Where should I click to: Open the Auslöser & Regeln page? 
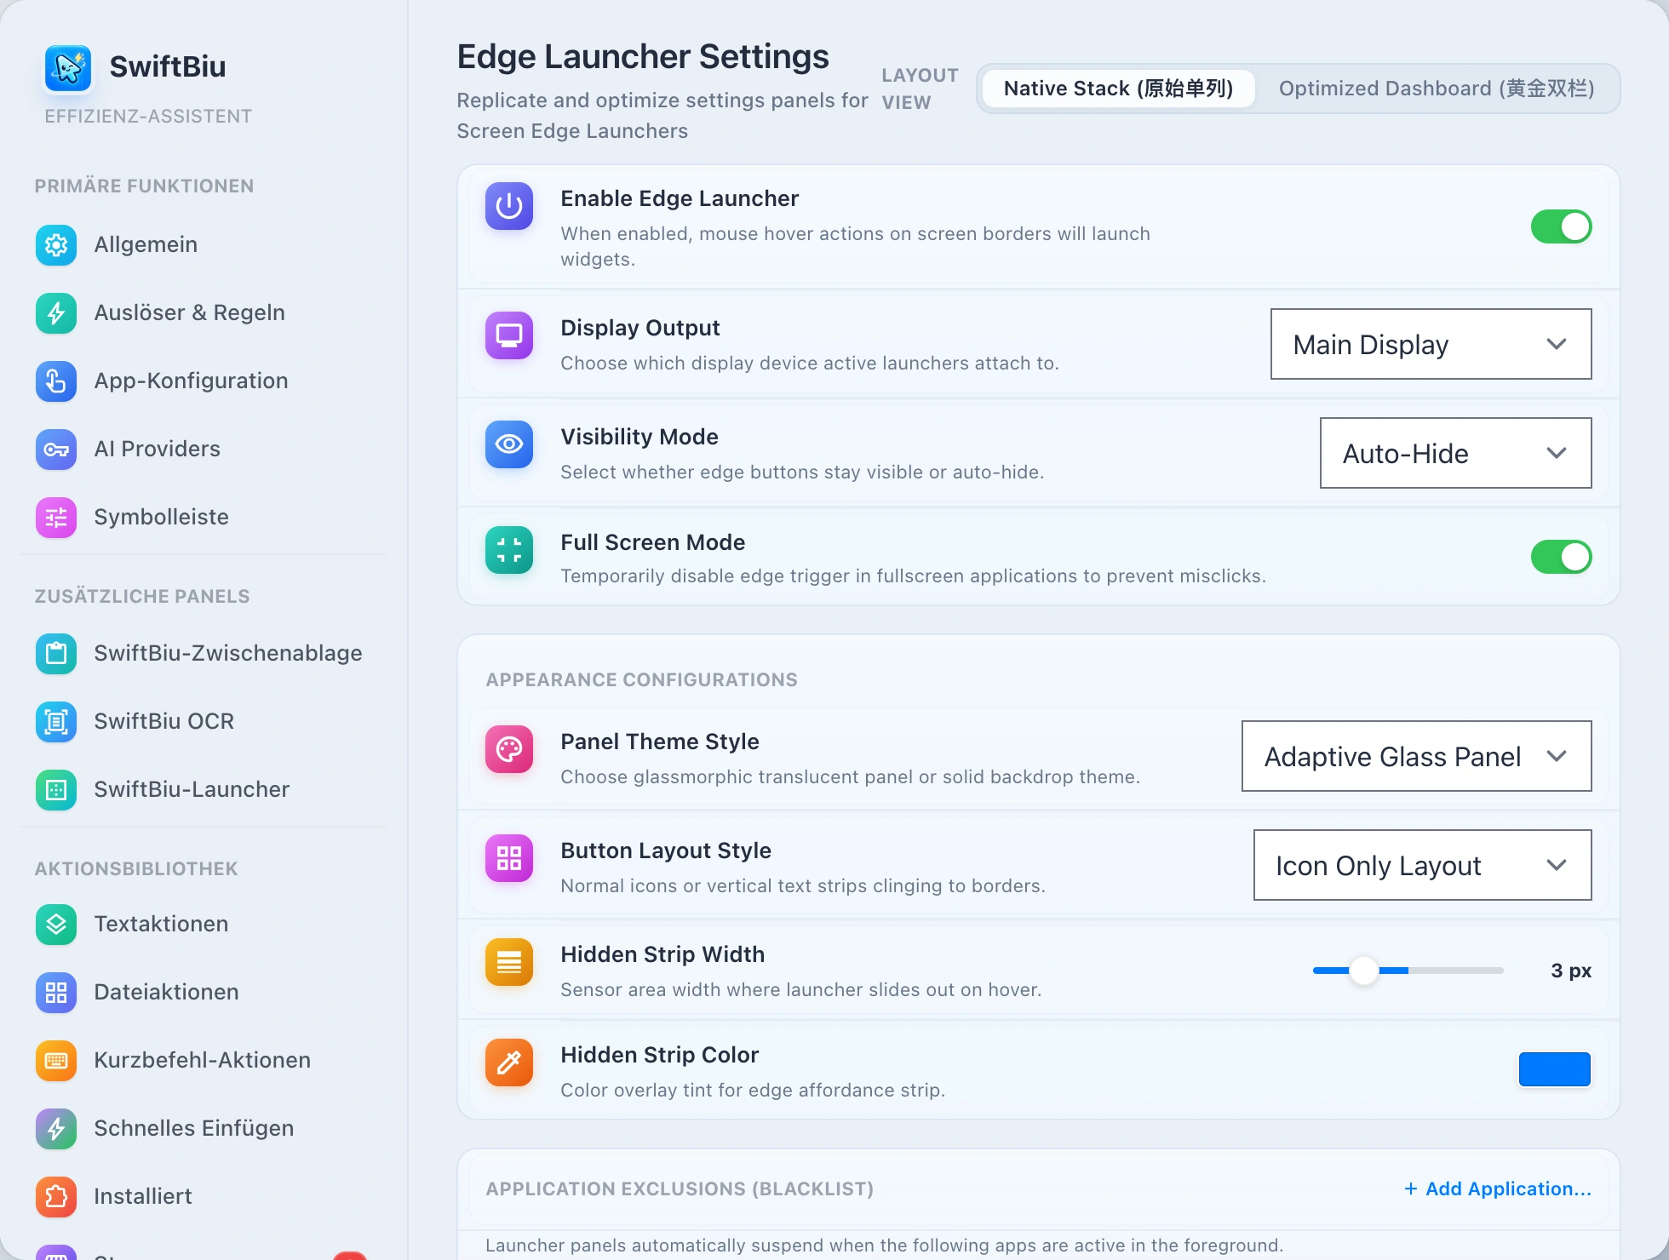click(x=204, y=313)
